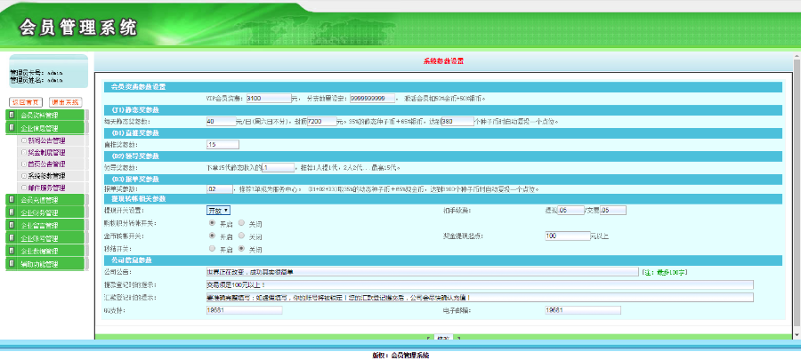Click the direct referral field containing .15
Image resolution: width=801 pixels, height=360 pixels.
point(222,145)
